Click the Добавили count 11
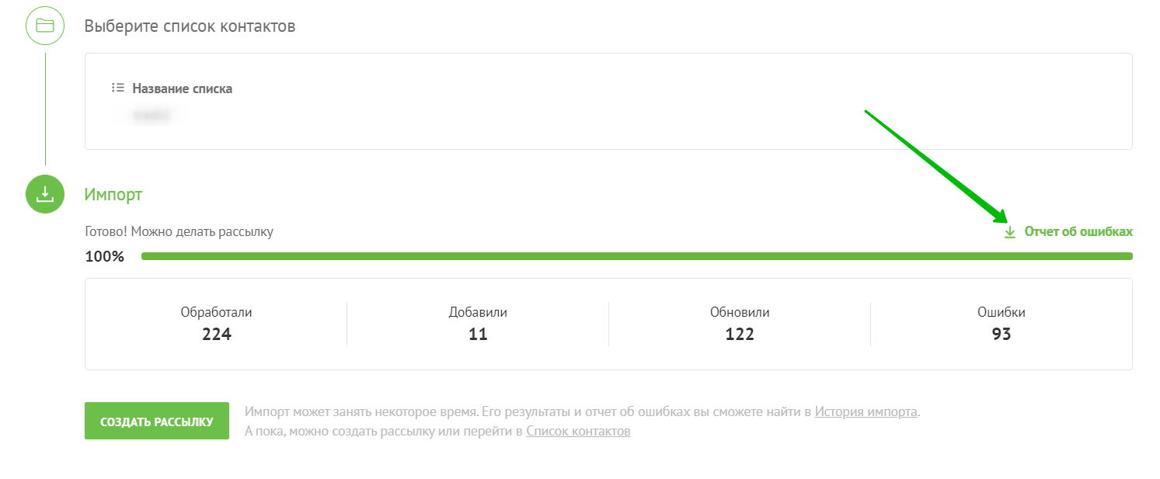Screen dimensions: 1160x479 [x=478, y=334]
